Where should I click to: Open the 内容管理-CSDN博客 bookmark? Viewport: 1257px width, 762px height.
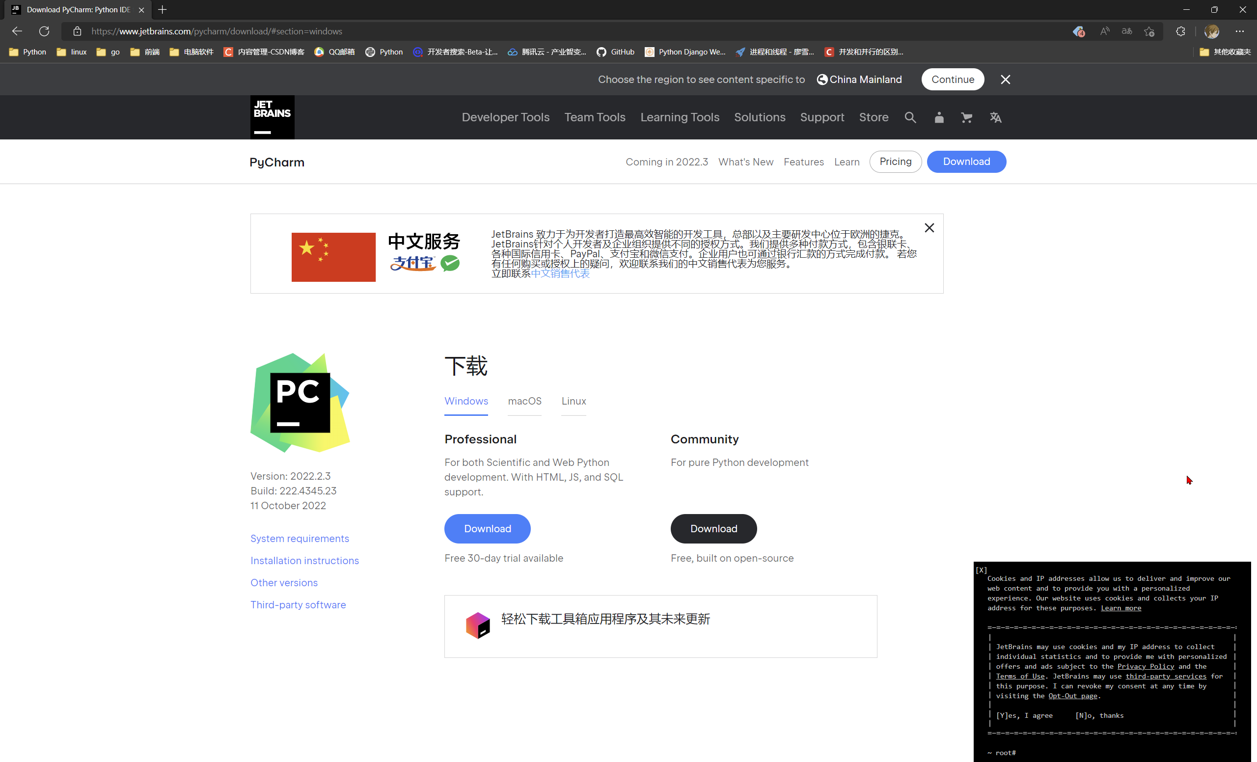point(264,52)
